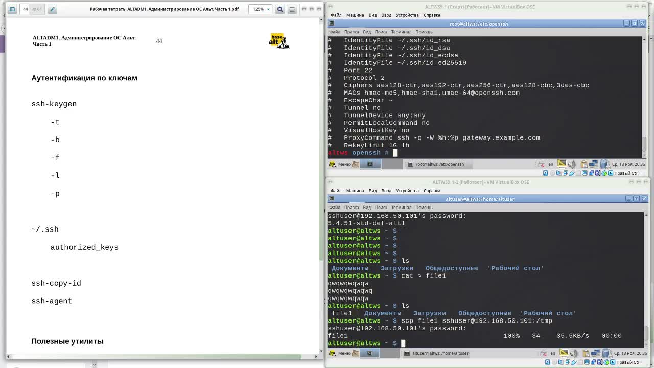Click the en keyboard layout indicator in upper VM
The image size is (654, 368).
[x=551, y=164]
